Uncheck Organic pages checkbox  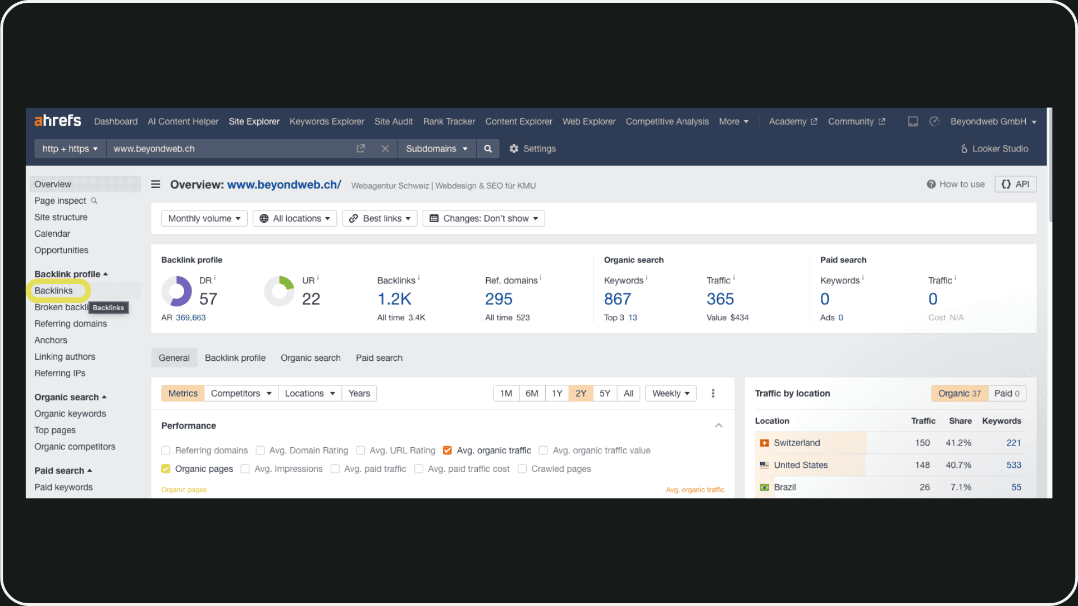point(166,469)
